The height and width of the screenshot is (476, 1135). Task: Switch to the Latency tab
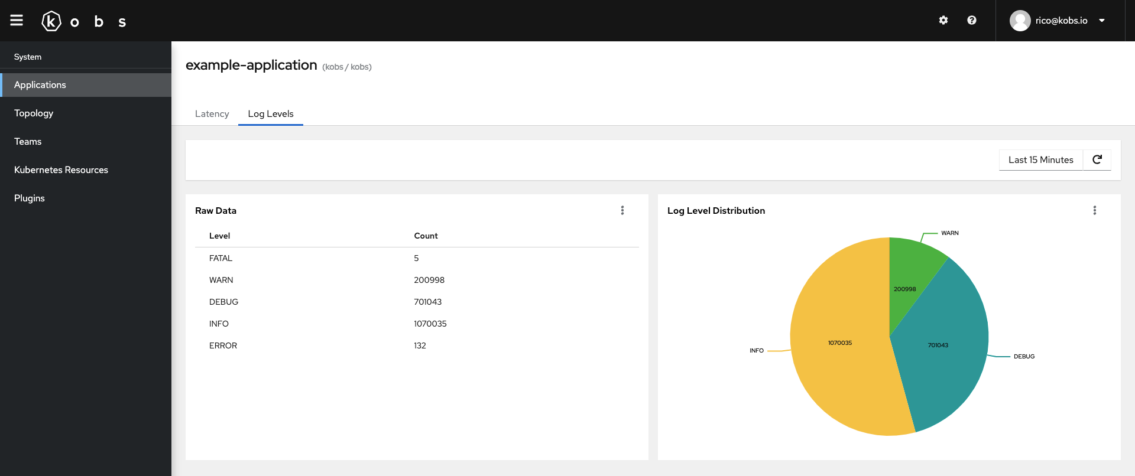click(212, 113)
